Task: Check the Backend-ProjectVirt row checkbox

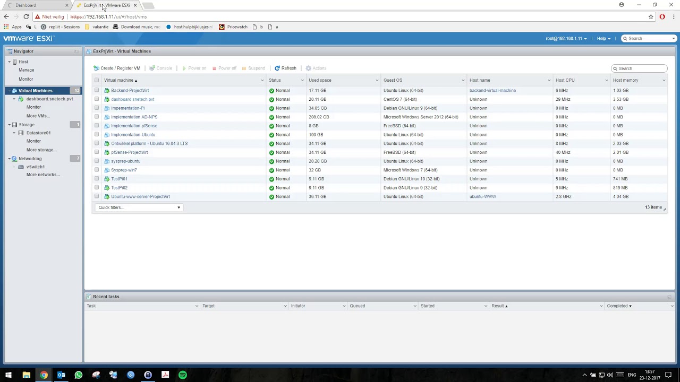Action: coord(97,90)
